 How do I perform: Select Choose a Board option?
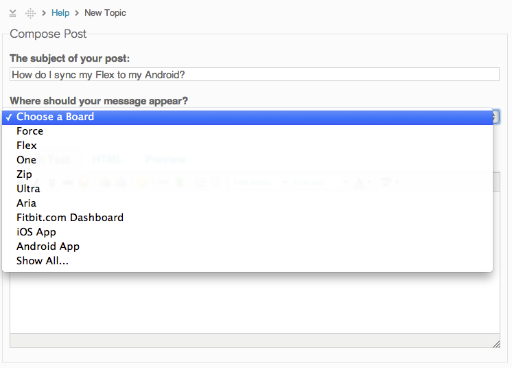[247, 117]
